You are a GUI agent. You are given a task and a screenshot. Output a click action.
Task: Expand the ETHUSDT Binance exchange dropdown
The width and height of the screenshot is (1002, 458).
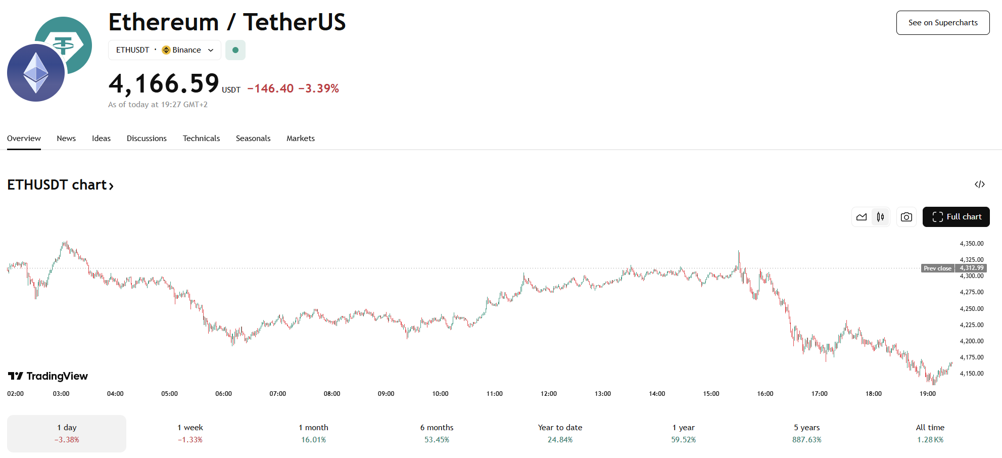click(165, 50)
